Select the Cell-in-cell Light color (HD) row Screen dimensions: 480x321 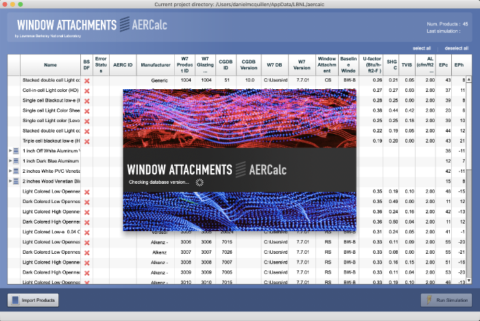[237, 91]
